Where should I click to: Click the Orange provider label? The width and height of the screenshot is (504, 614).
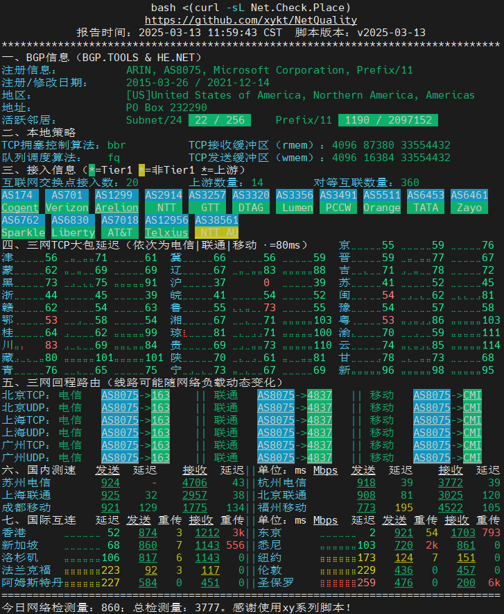[x=382, y=208]
